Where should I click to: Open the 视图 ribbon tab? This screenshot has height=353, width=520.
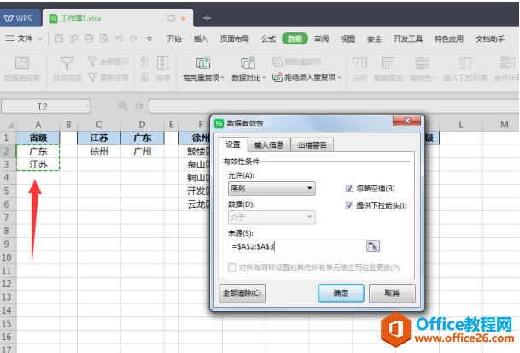point(348,38)
